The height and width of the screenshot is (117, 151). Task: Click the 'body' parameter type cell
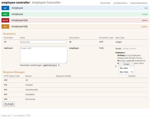[101, 48]
